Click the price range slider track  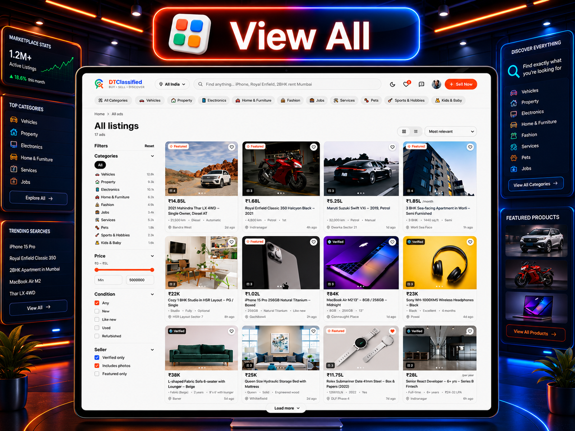pos(124,270)
